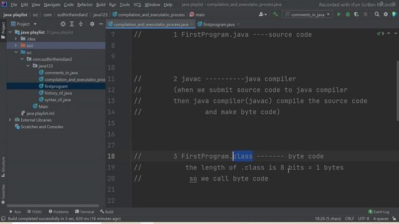The image size is (399, 224).
Task: Click java123 breadcrumb in navigation bar
Action: 100,14
